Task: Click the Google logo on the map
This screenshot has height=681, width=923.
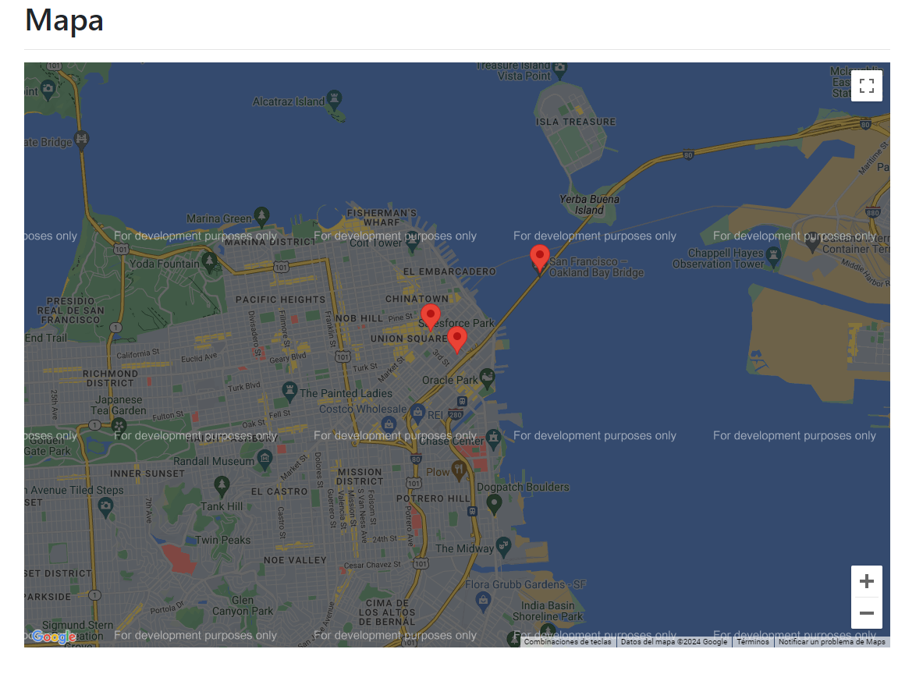Action: tap(54, 637)
